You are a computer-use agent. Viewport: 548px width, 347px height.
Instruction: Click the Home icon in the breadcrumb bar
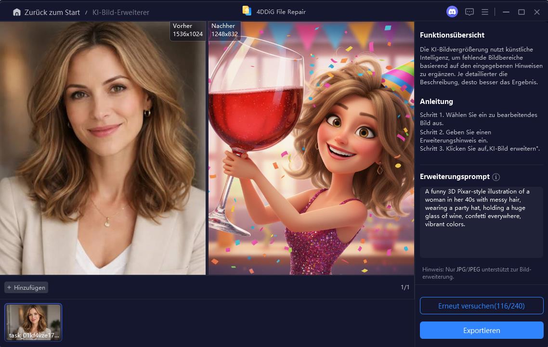(16, 12)
